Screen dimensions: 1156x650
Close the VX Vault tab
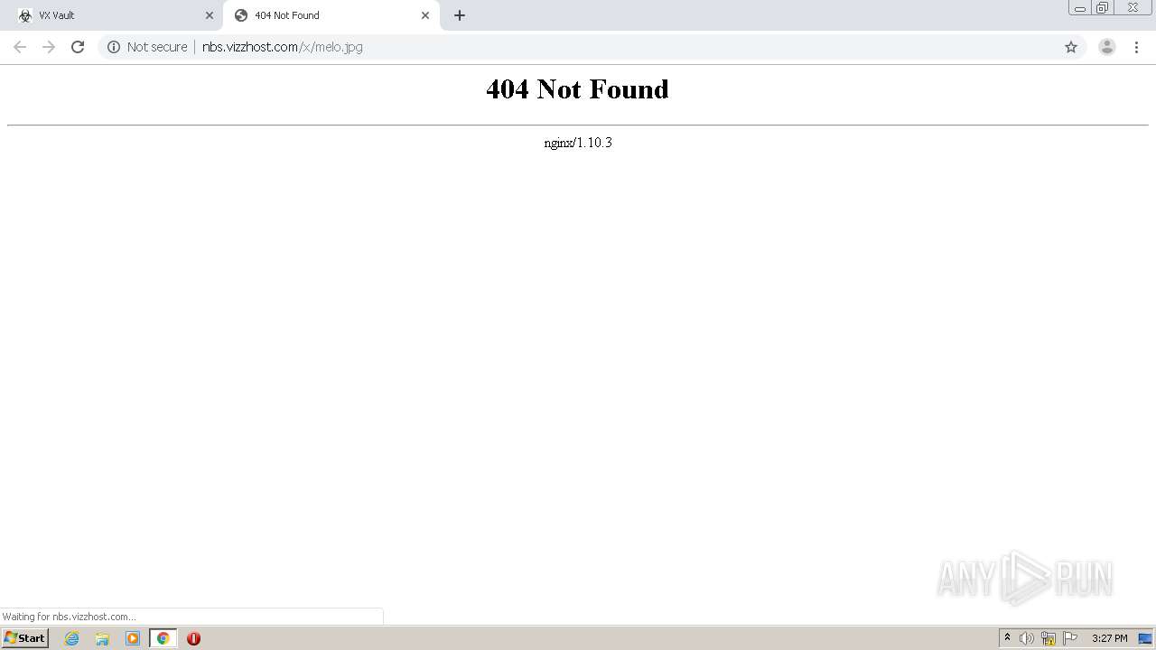[x=210, y=15]
